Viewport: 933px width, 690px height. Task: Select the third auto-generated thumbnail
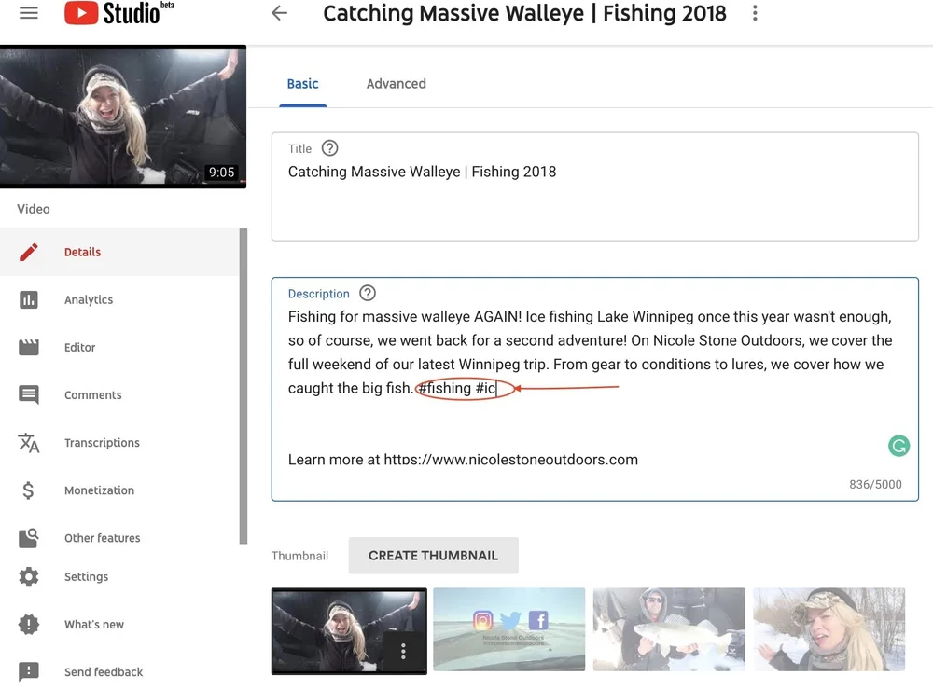(669, 629)
